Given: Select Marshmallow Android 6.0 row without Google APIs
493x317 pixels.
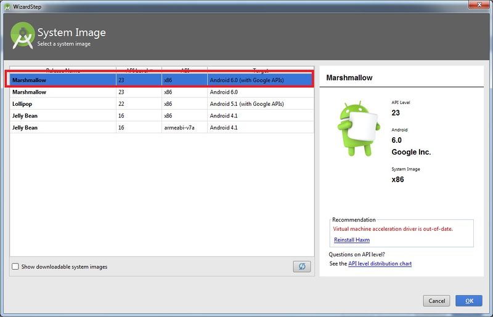Looking at the screenshot, I should click(x=161, y=92).
